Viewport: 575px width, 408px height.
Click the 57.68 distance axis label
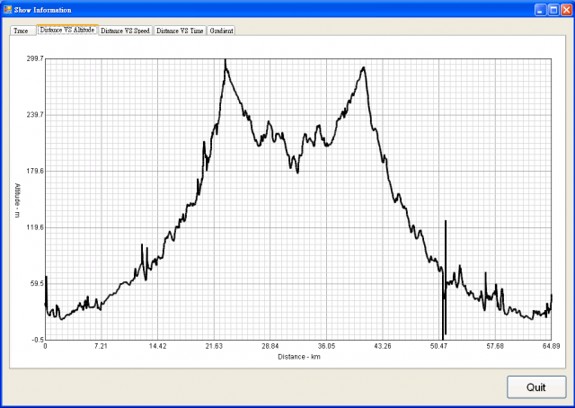495,346
